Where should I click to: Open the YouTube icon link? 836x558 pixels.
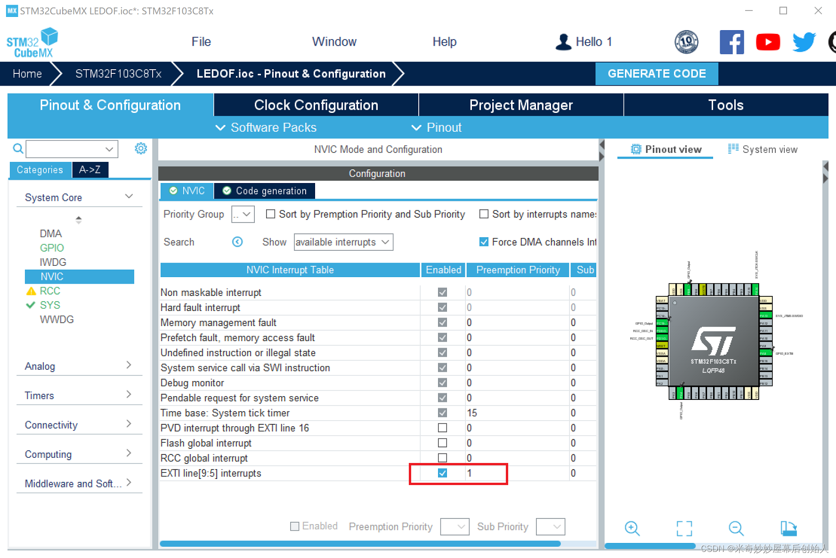(x=768, y=42)
